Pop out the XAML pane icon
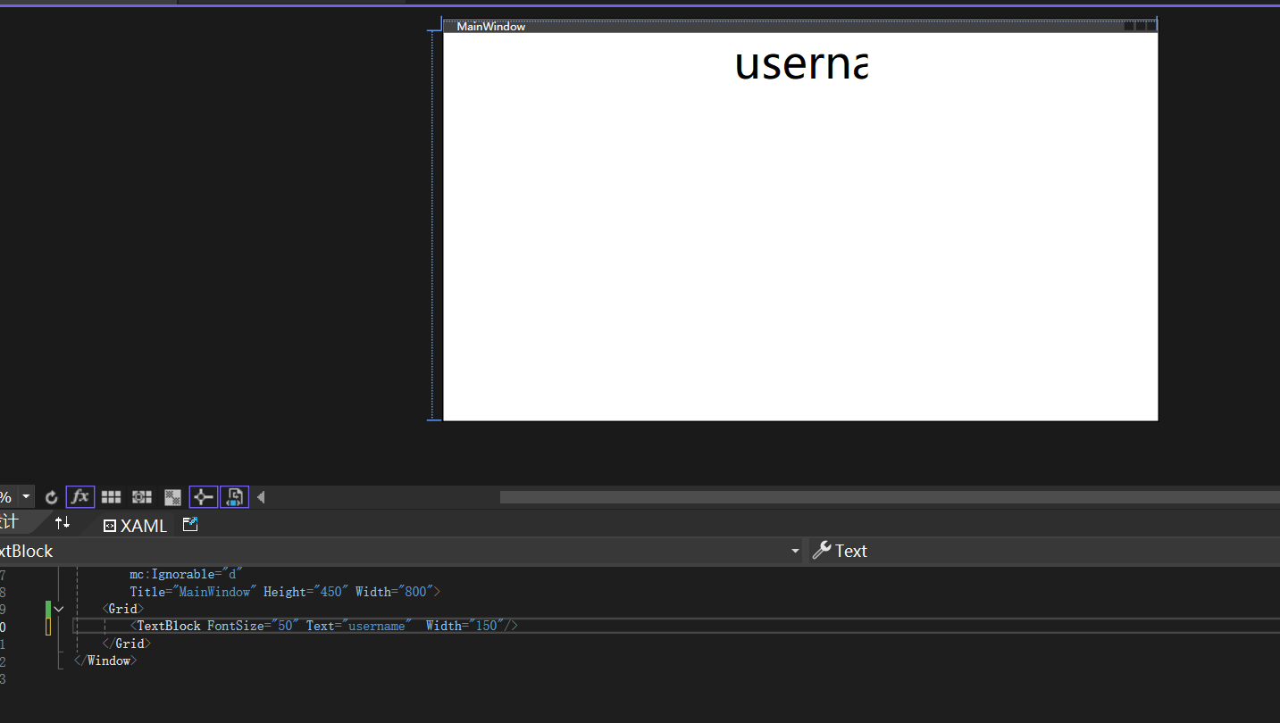Screen dimensions: 1280x723 (190, 525)
